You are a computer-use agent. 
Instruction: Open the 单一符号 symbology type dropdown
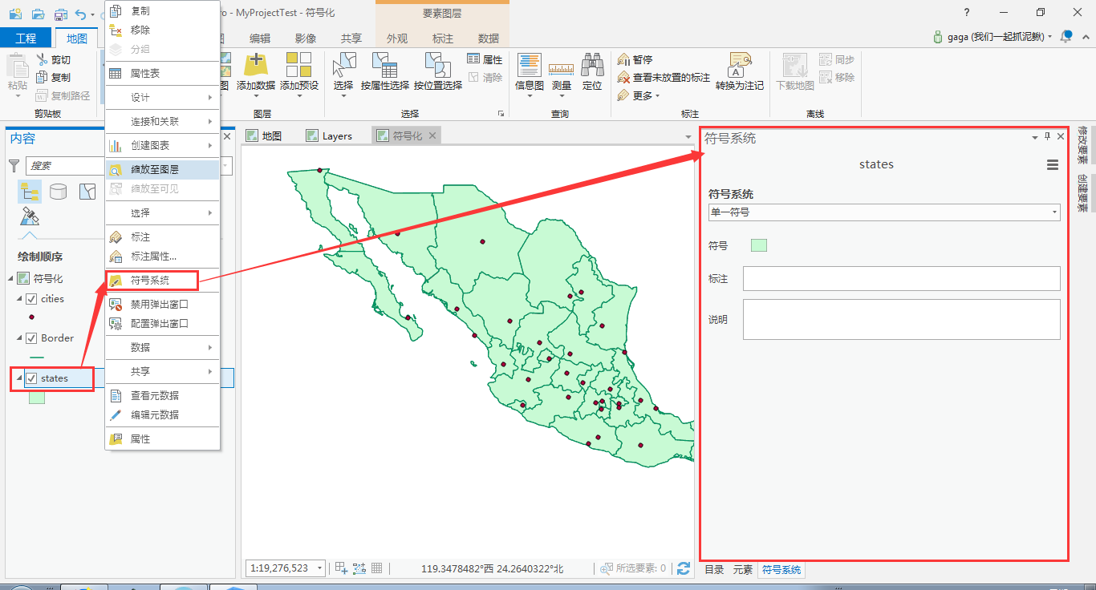883,212
